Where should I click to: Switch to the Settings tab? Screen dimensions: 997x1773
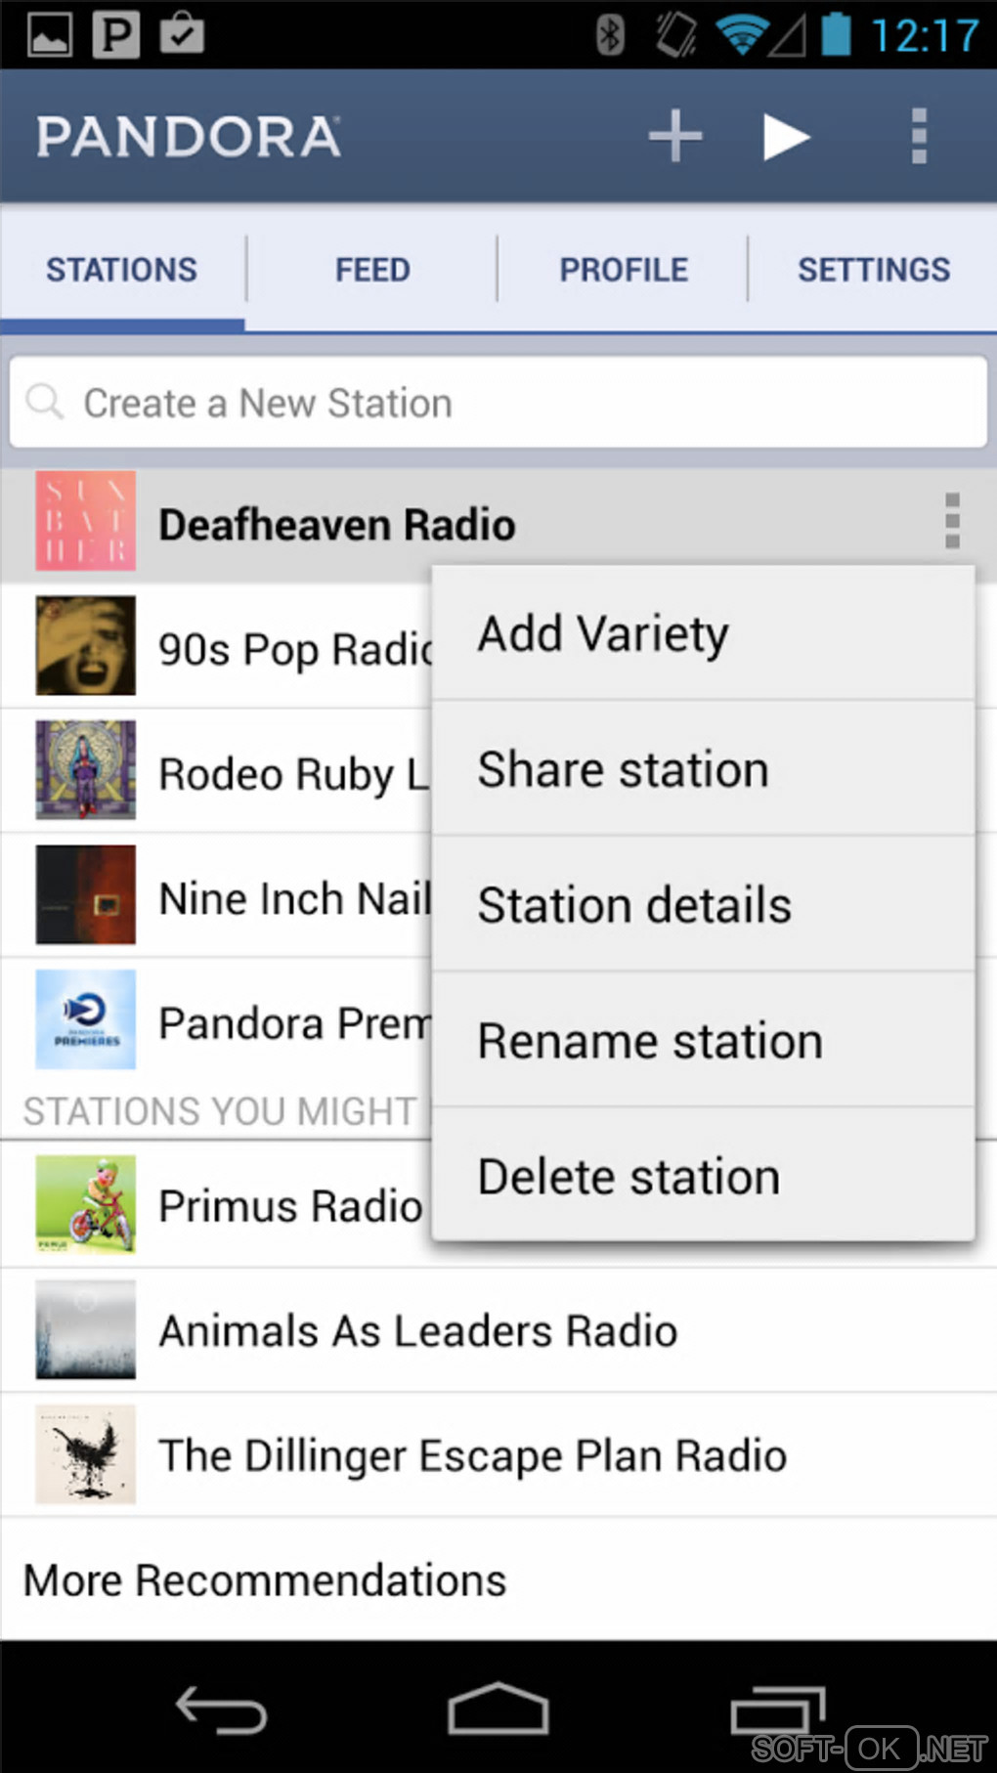[x=873, y=270]
